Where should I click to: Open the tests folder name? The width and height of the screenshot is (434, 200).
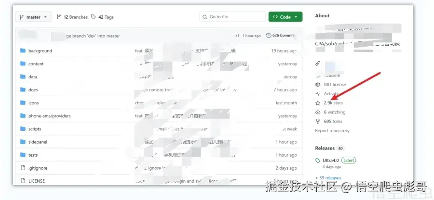[33, 155]
